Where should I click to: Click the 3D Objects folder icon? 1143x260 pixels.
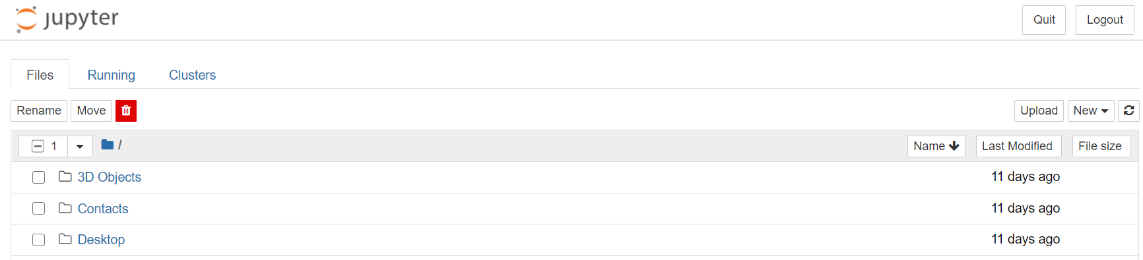click(x=65, y=176)
